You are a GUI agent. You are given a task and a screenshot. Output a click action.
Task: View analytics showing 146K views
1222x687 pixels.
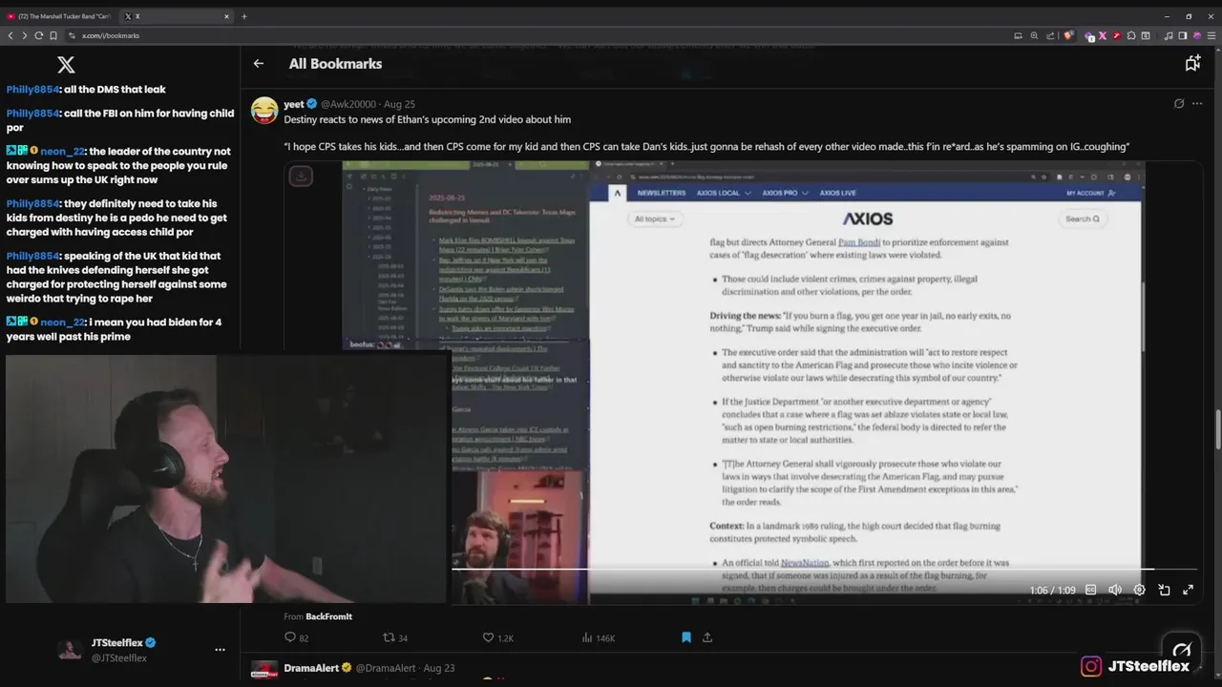point(598,637)
